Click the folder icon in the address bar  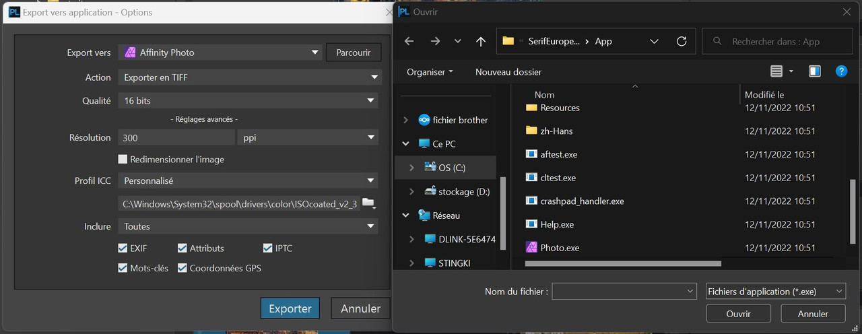click(x=508, y=41)
